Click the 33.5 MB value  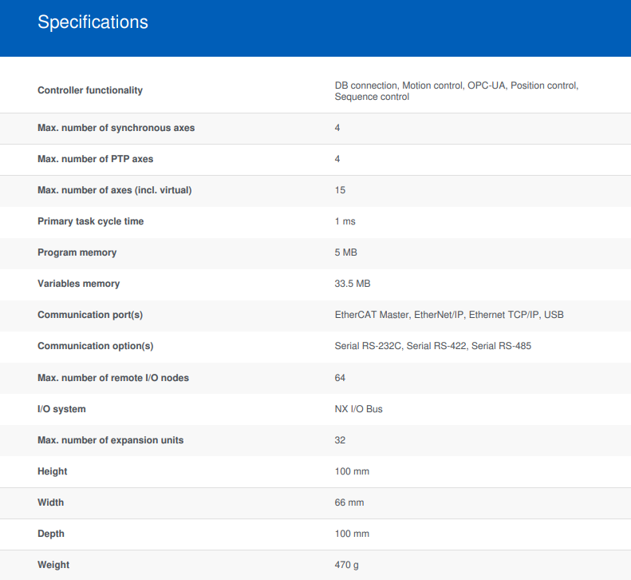coord(353,284)
